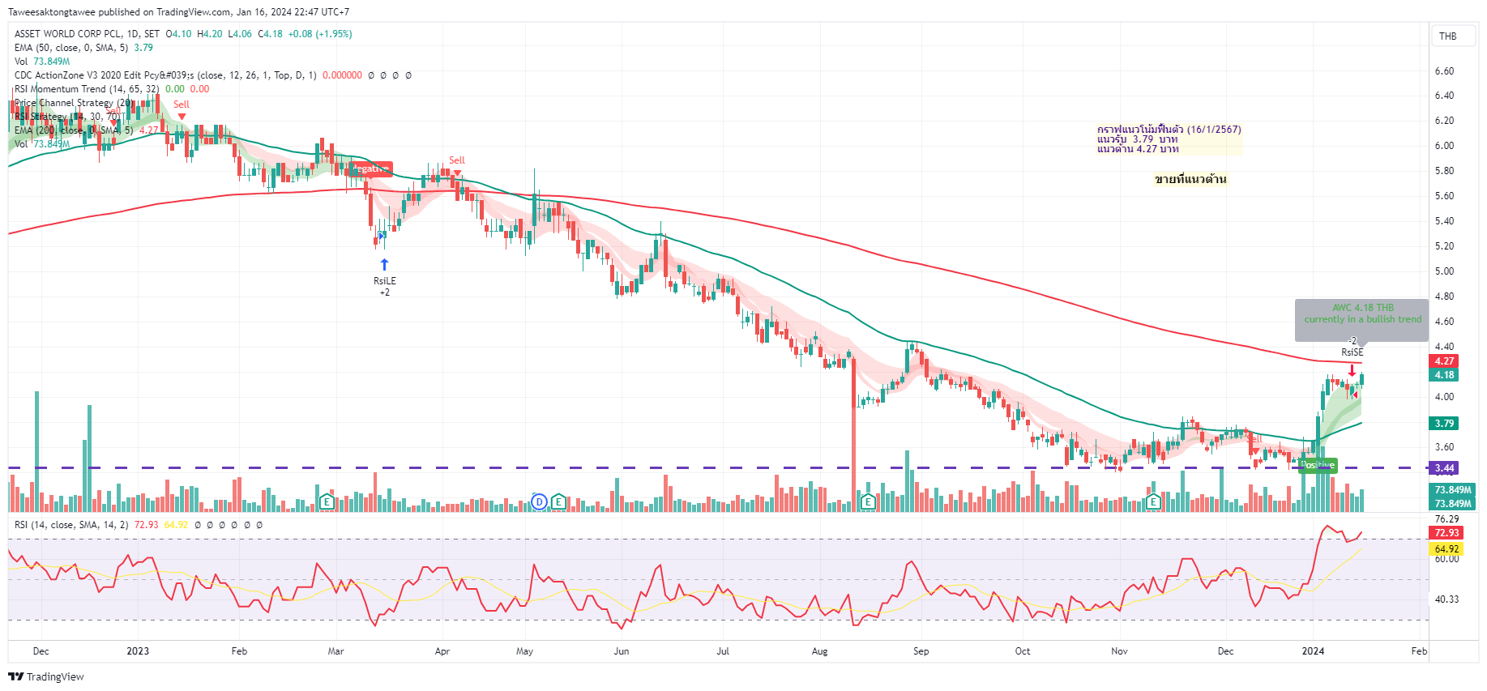Click the red RsiSE down-arrow signal
This screenshot has width=1487, height=691.
(x=1352, y=370)
